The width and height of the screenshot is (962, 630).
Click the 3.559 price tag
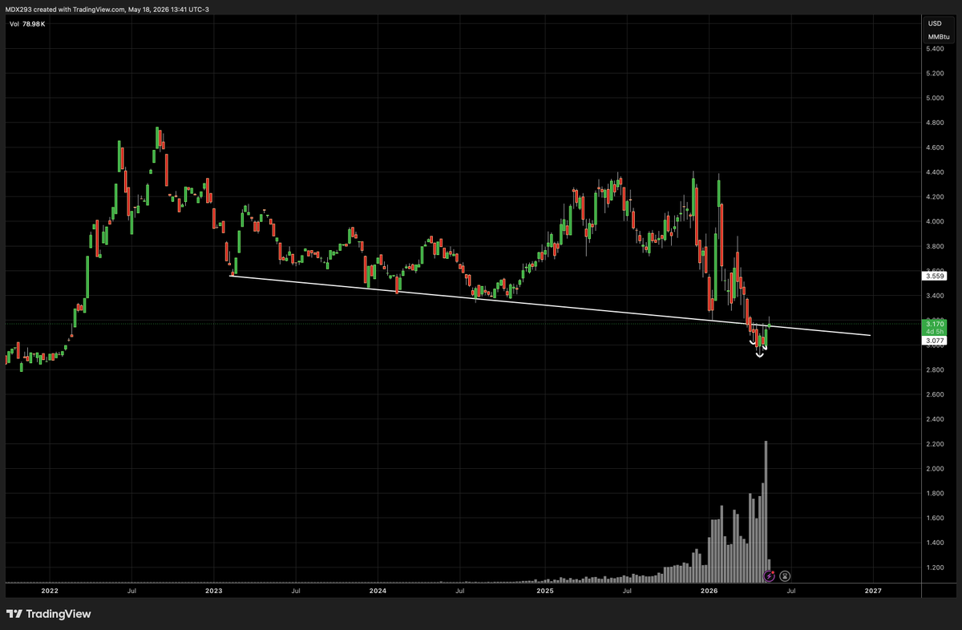[x=936, y=276]
